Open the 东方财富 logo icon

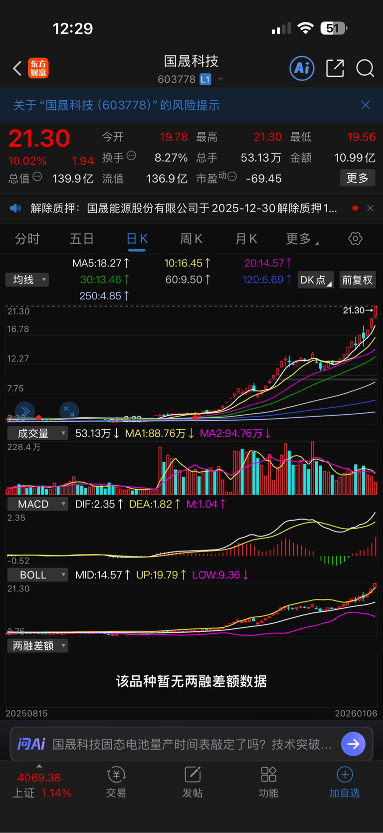[38, 68]
